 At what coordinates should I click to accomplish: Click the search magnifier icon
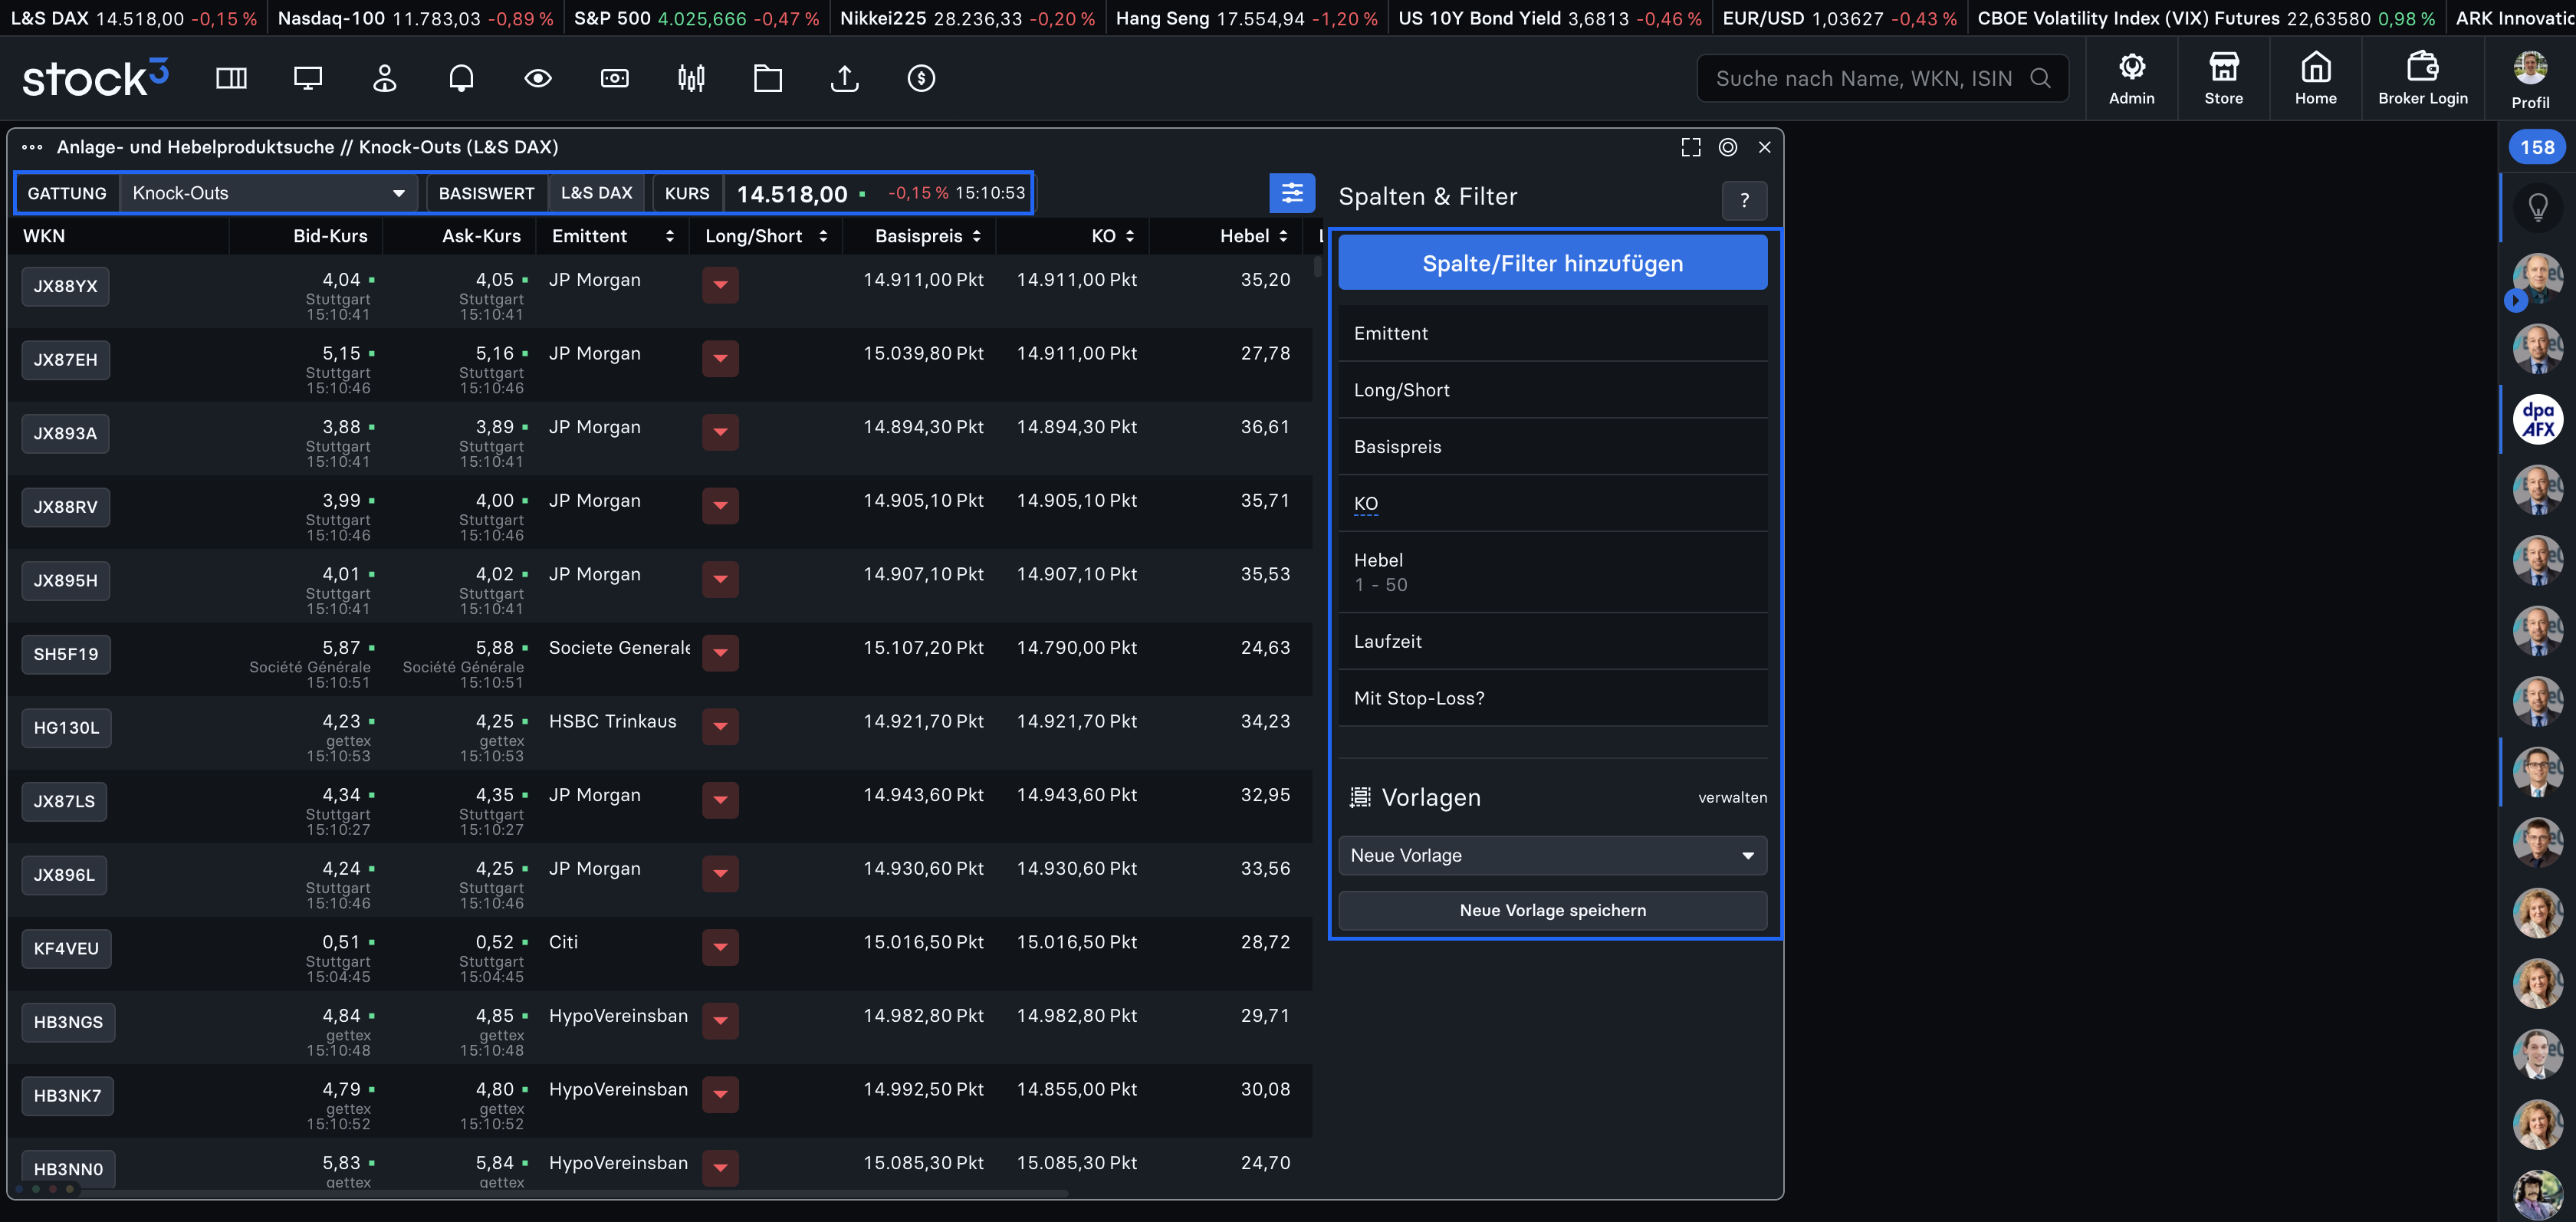(2040, 78)
